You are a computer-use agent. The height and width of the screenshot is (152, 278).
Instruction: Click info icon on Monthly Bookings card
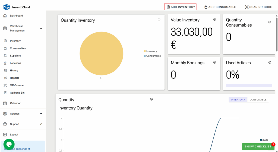214,62
